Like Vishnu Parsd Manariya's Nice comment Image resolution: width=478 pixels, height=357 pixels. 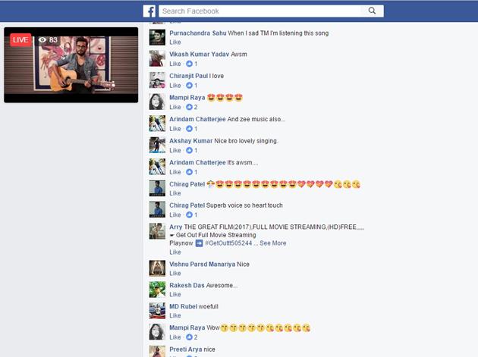pyautogui.click(x=175, y=273)
